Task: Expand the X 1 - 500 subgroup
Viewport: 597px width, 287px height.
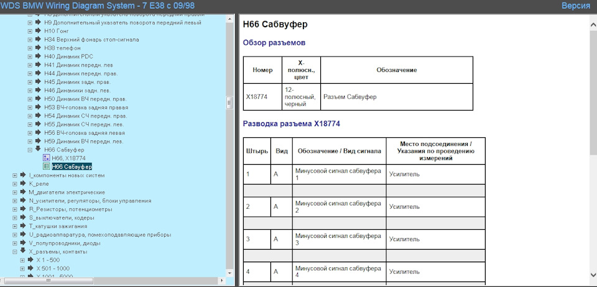Action: (22, 260)
